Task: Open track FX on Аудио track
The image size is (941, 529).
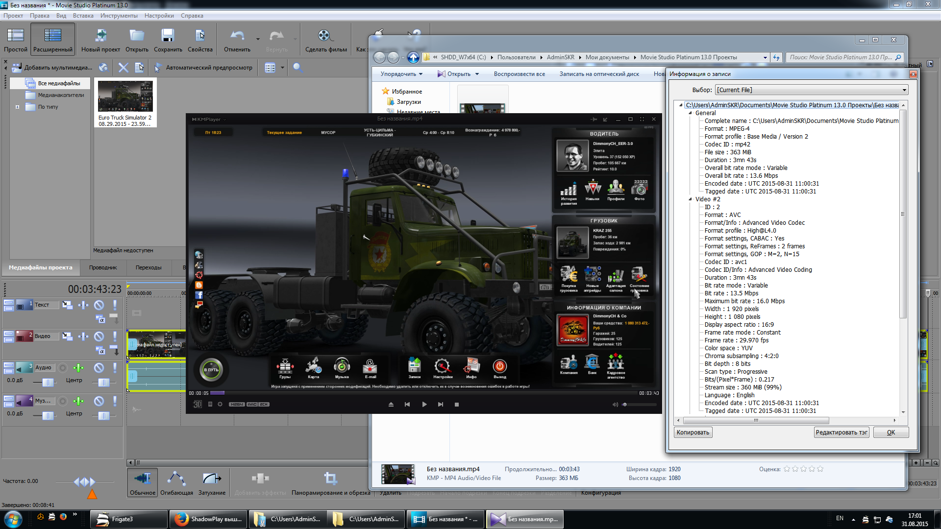Action: pyautogui.click(x=79, y=368)
